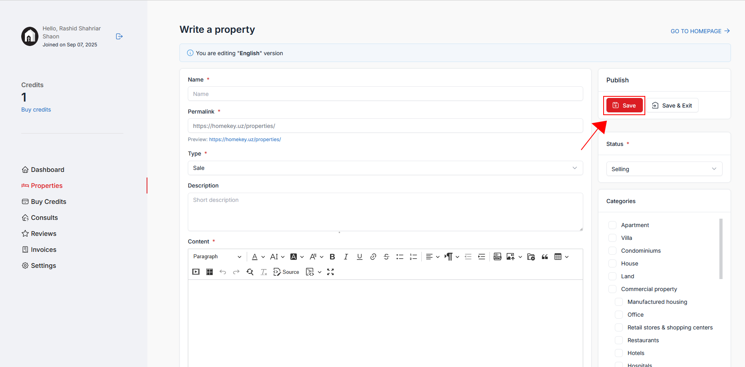Navigate to Reviews section
This screenshot has width=745, height=367.
pyautogui.click(x=39, y=233)
